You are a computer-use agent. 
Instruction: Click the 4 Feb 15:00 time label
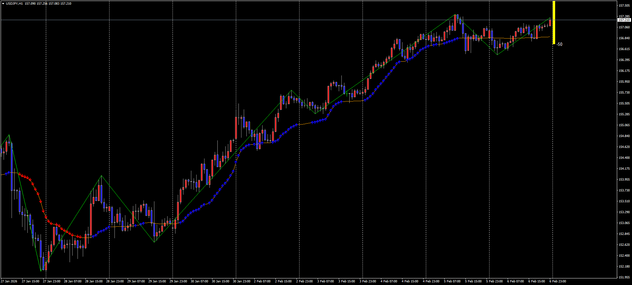(x=410, y=281)
